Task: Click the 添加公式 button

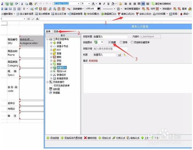Action: pos(105,138)
